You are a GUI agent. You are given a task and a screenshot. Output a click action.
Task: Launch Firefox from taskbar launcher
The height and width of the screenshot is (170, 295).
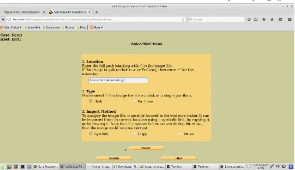[16, 167]
